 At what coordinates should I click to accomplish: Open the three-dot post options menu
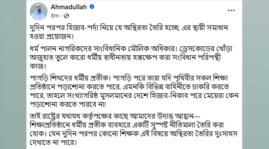click(x=231, y=11)
